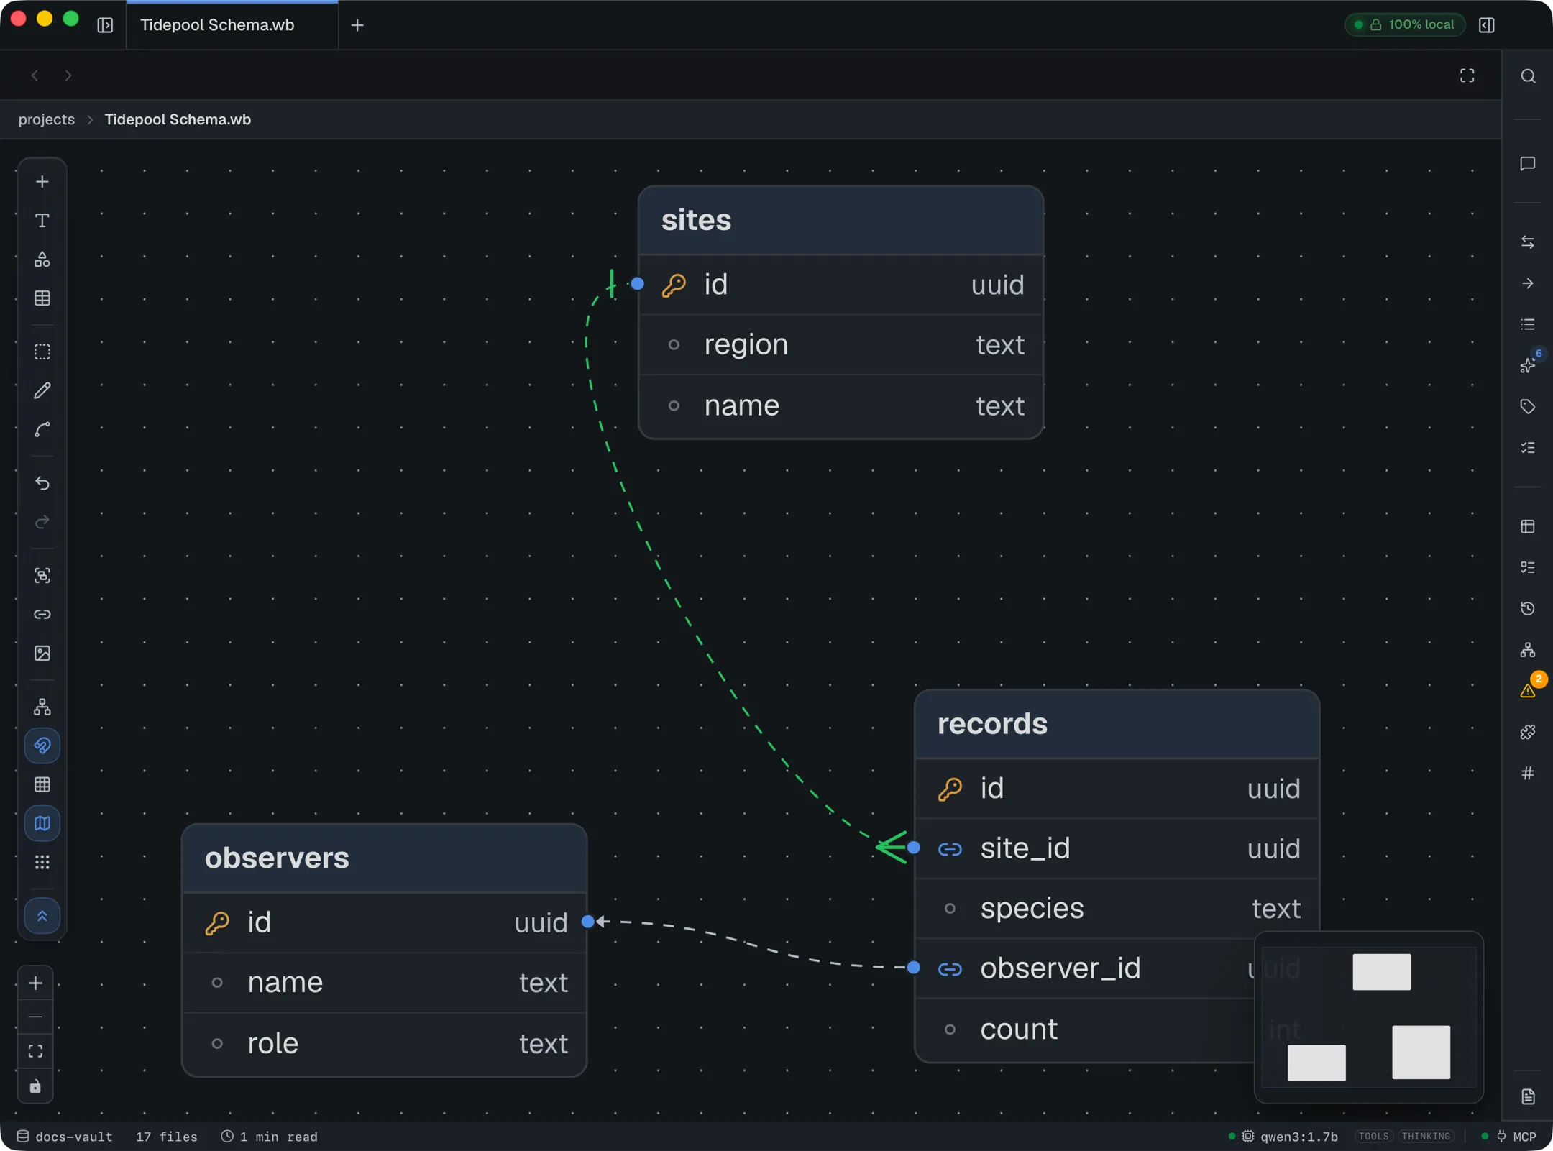Screen dimensions: 1553x1151
Task: Select the sites table header
Action: (840, 220)
